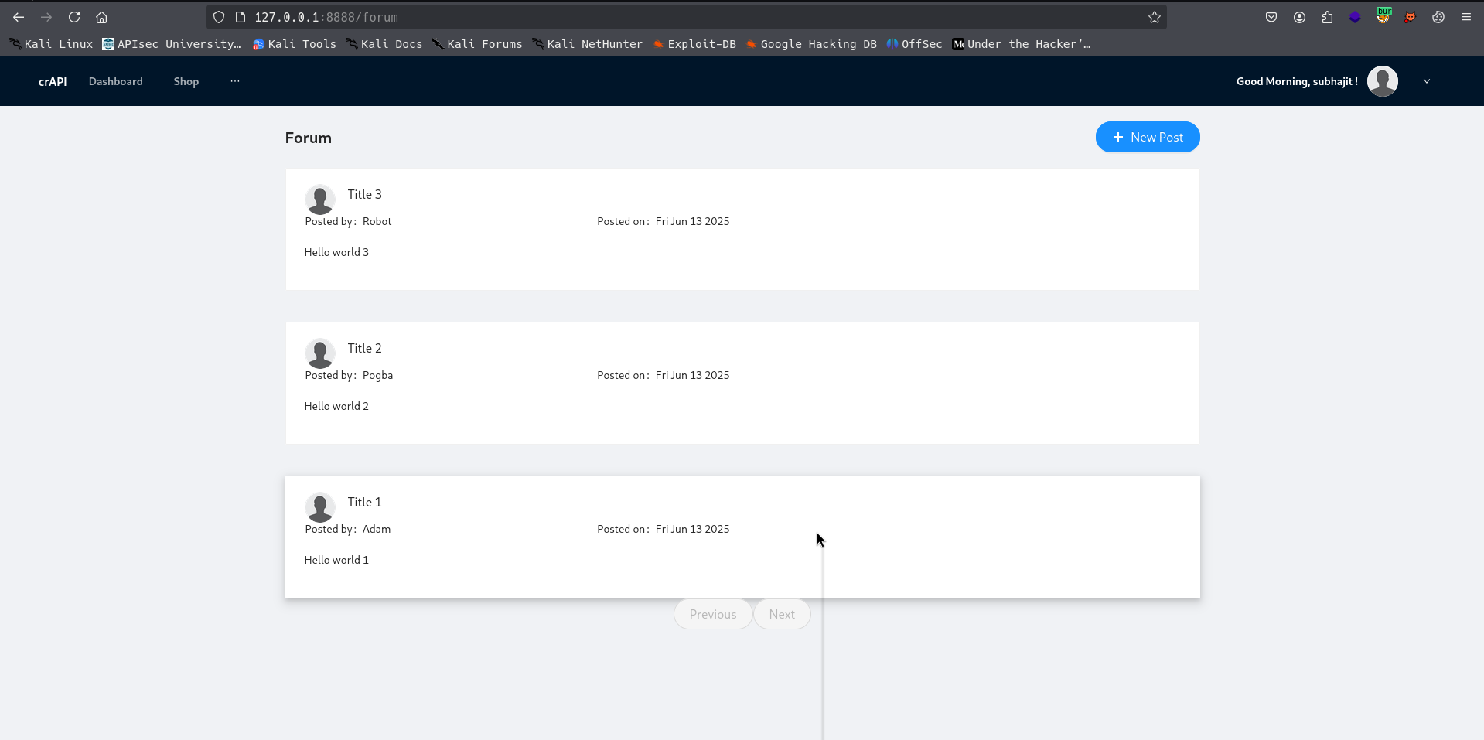
Task: Click the address bar URL field
Action: pyautogui.click(x=687, y=17)
